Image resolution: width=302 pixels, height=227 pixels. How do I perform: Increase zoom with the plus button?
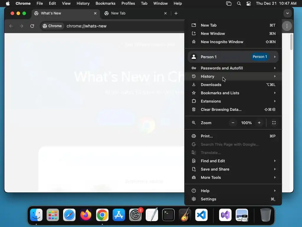[x=259, y=123]
